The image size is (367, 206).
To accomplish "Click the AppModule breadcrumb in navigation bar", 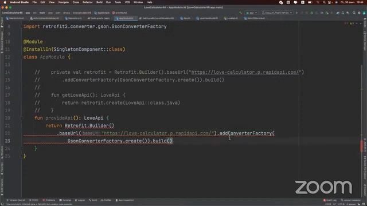I will [x=102, y=13].
